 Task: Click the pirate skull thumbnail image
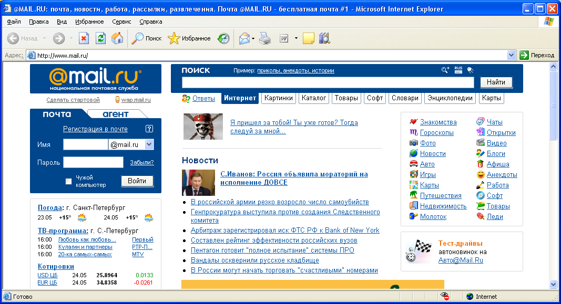coord(203,127)
